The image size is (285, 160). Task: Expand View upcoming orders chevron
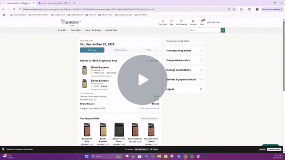click(x=201, y=51)
